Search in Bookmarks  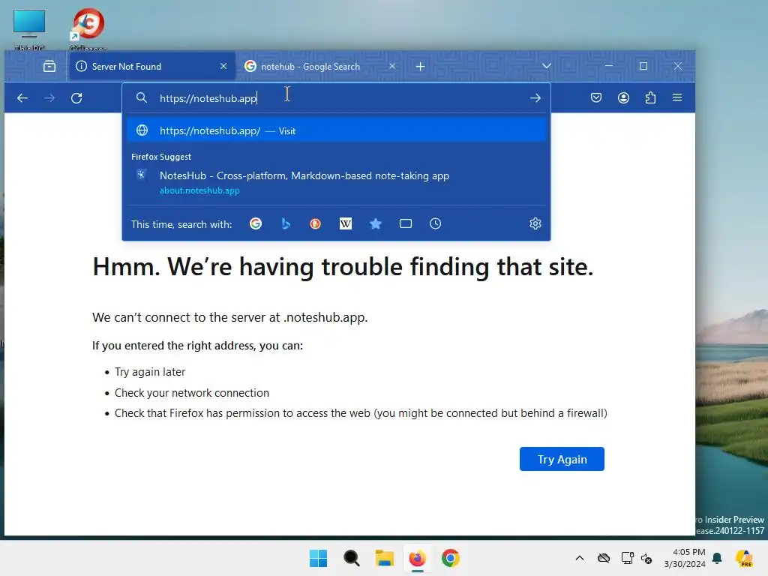pyautogui.click(x=376, y=223)
